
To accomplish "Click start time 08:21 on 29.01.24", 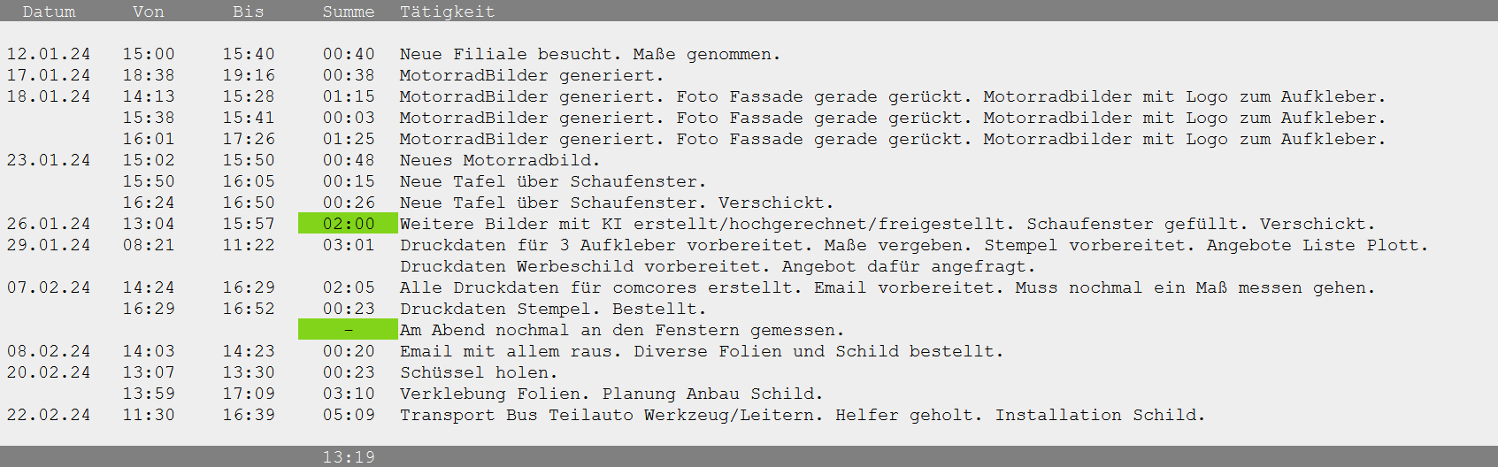I will click(x=149, y=245).
